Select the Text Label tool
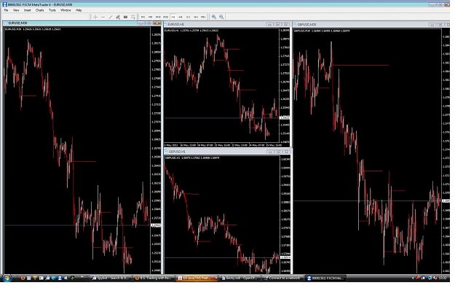 (125, 17)
